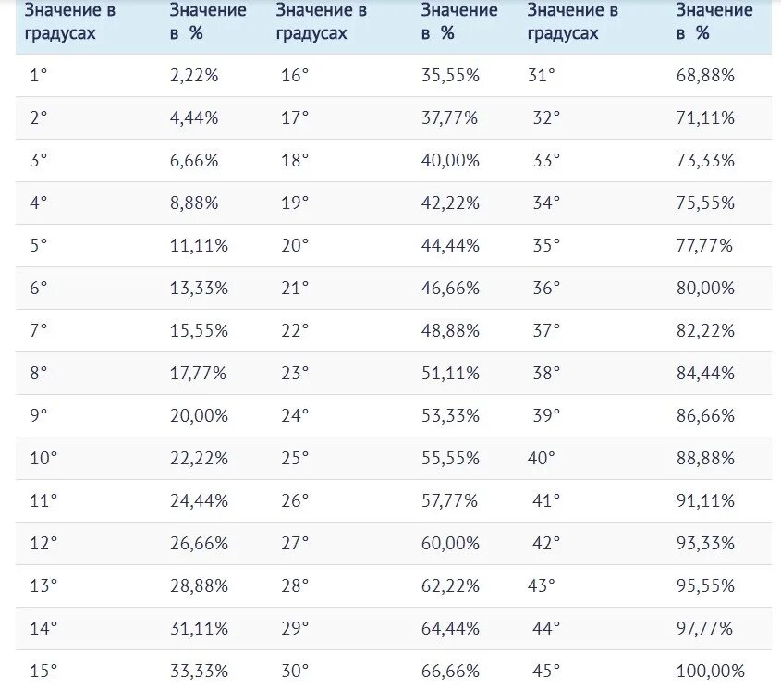Select the 20° row cell
Screen dimensions: 781x690
[295, 245]
